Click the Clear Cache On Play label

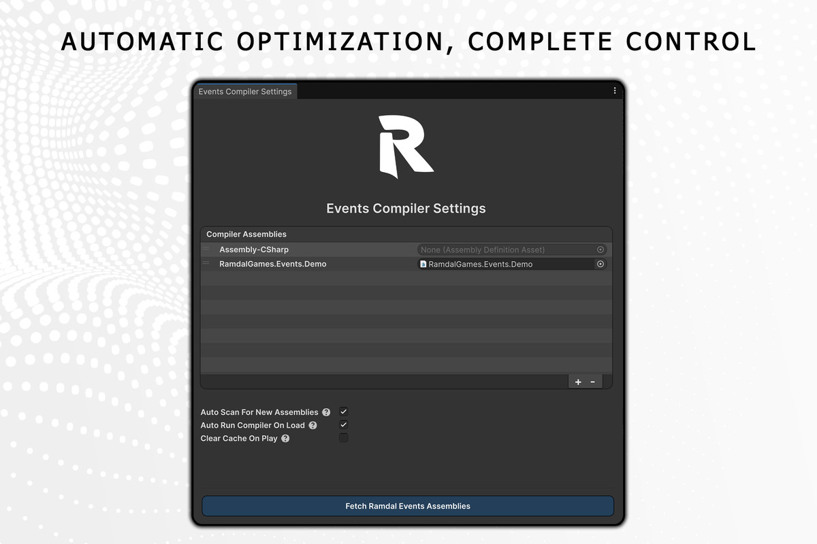(x=239, y=439)
